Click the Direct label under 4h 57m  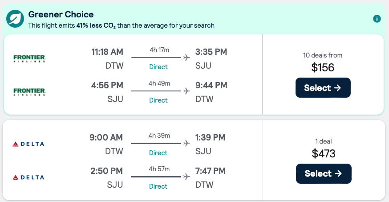pyautogui.click(x=158, y=186)
